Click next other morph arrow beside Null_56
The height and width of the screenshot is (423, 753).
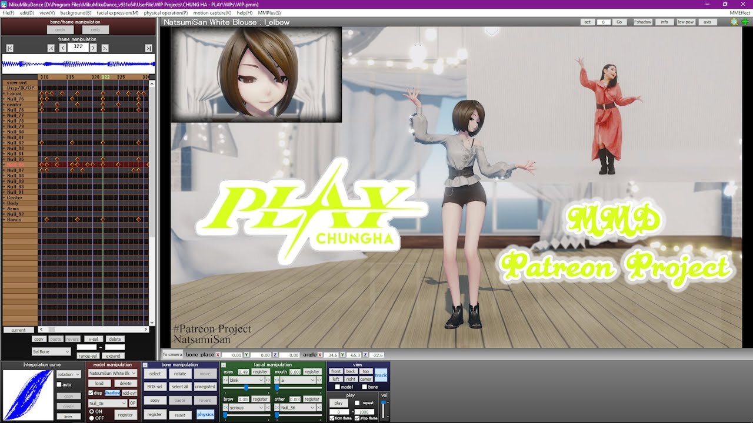[x=319, y=407]
